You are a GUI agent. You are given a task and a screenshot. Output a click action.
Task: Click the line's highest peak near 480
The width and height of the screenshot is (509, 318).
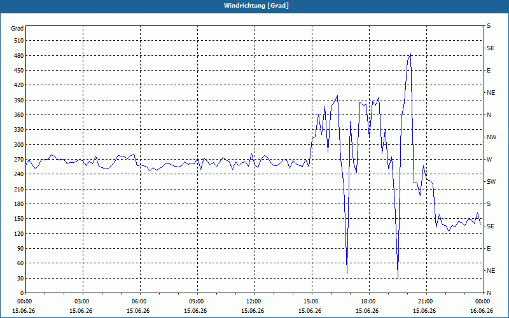point(410,54)
